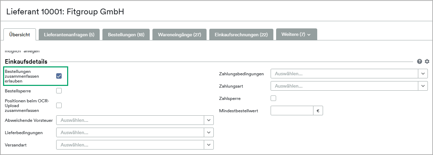This screenshot has width=433, height=155.
Task: Toggle the Zahlsperre checkbox
Action: 273,99
